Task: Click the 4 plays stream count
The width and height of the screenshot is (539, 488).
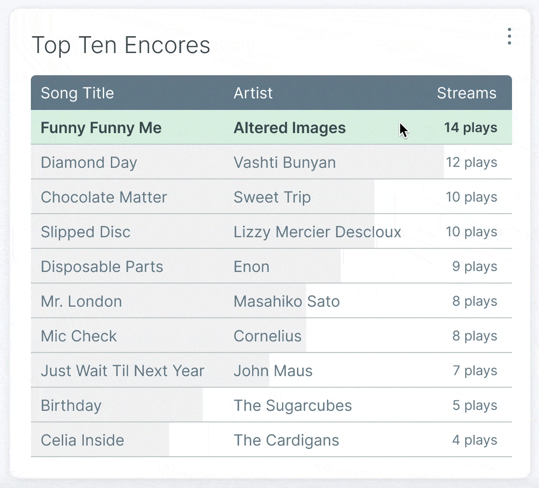Action: click(474, 440)
